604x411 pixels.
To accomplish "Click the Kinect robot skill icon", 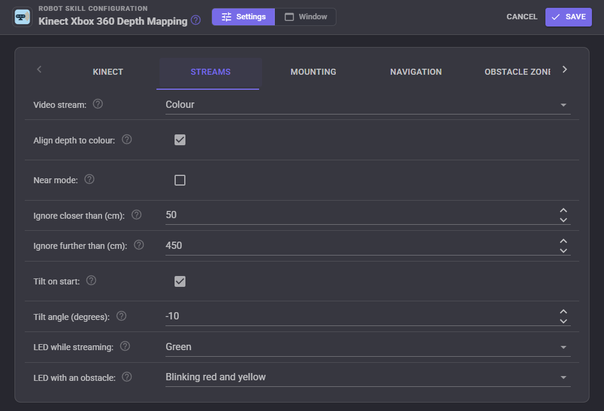I will (x=22, y=17).
